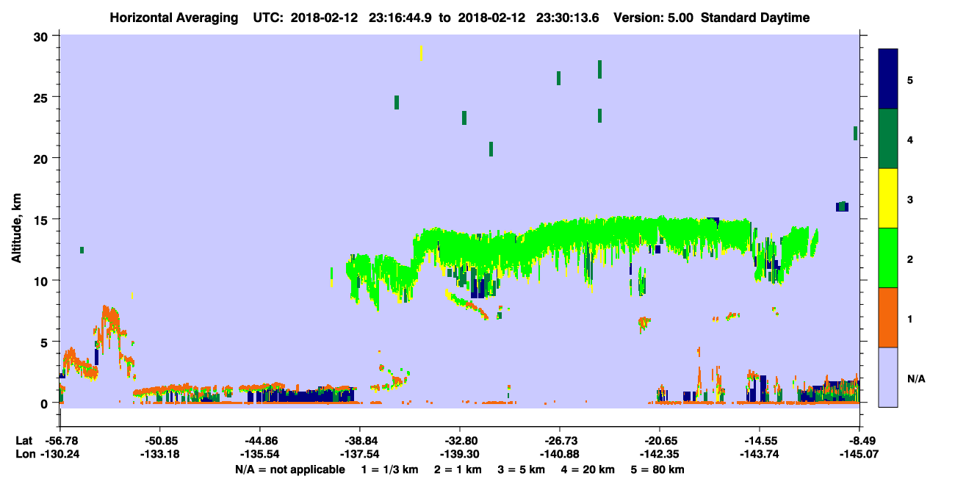Viewport: 955px width, 490px height.
Task: Click the 'Lon' axis row label
Action: pos(24,454)
